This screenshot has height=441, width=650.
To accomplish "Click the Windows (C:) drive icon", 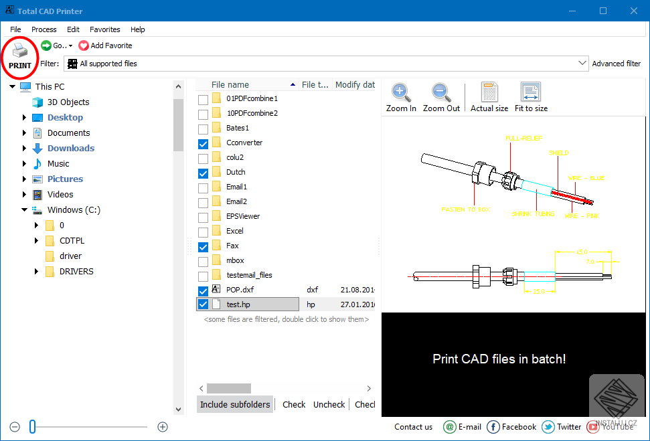I will click(37, 210).
